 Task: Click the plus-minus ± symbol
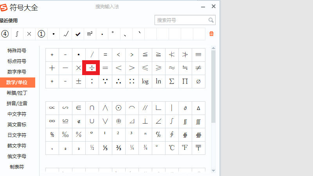pos(79,81)
